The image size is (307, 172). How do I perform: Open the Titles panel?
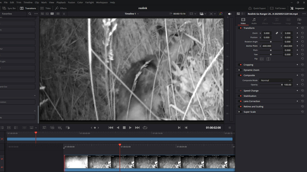point(45,8)
